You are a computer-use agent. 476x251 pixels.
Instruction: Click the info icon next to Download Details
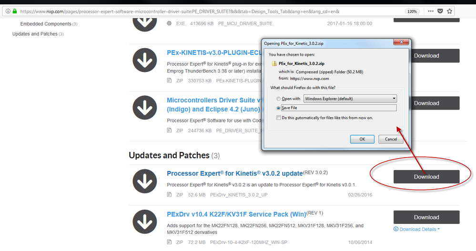[396, 229]
